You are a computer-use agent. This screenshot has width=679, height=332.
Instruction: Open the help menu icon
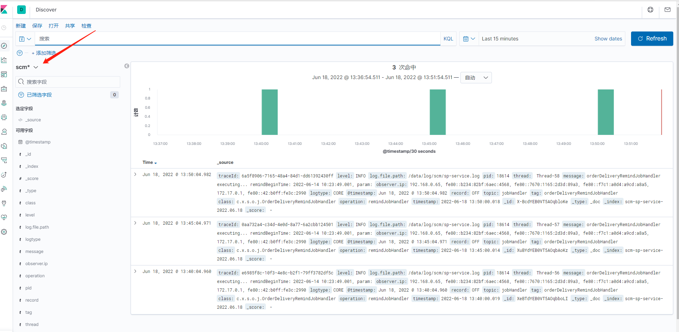650,10
